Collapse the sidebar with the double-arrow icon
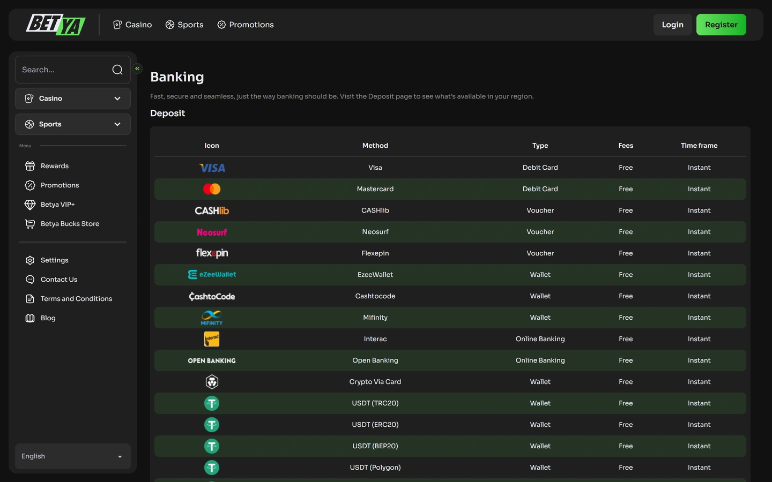 pyautogui.click(x=137, y=69)
